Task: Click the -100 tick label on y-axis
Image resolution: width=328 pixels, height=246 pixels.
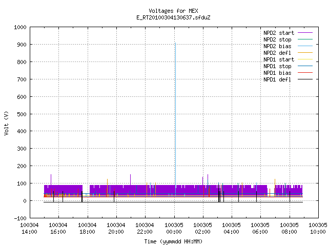Action: click(20, 218)
